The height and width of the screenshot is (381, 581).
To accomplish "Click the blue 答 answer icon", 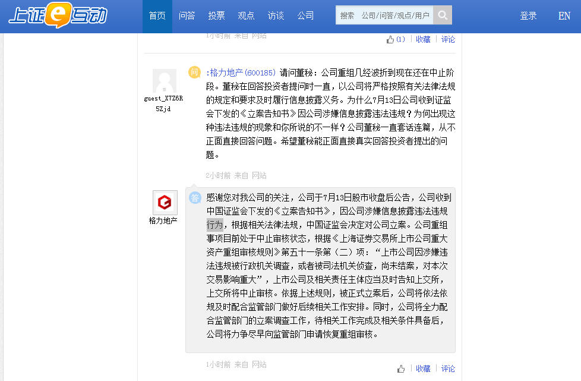I will tap(194, 197).
